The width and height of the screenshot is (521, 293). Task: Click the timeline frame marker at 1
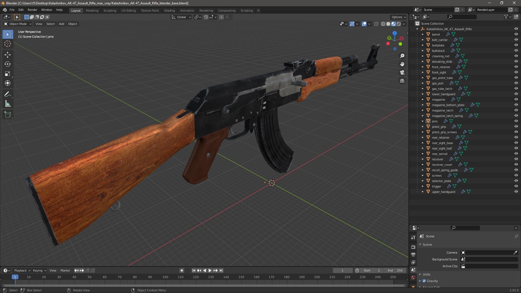pyautogui.click(x=15, y=277)
